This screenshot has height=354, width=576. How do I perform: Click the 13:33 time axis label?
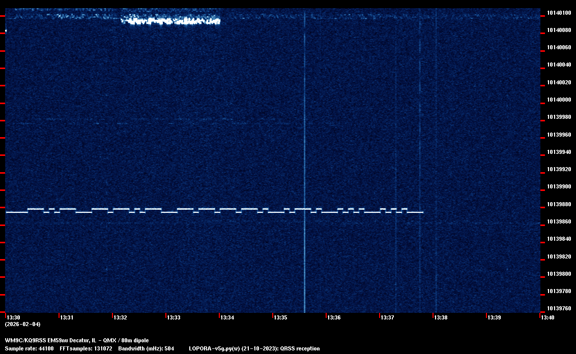[174, 317]
